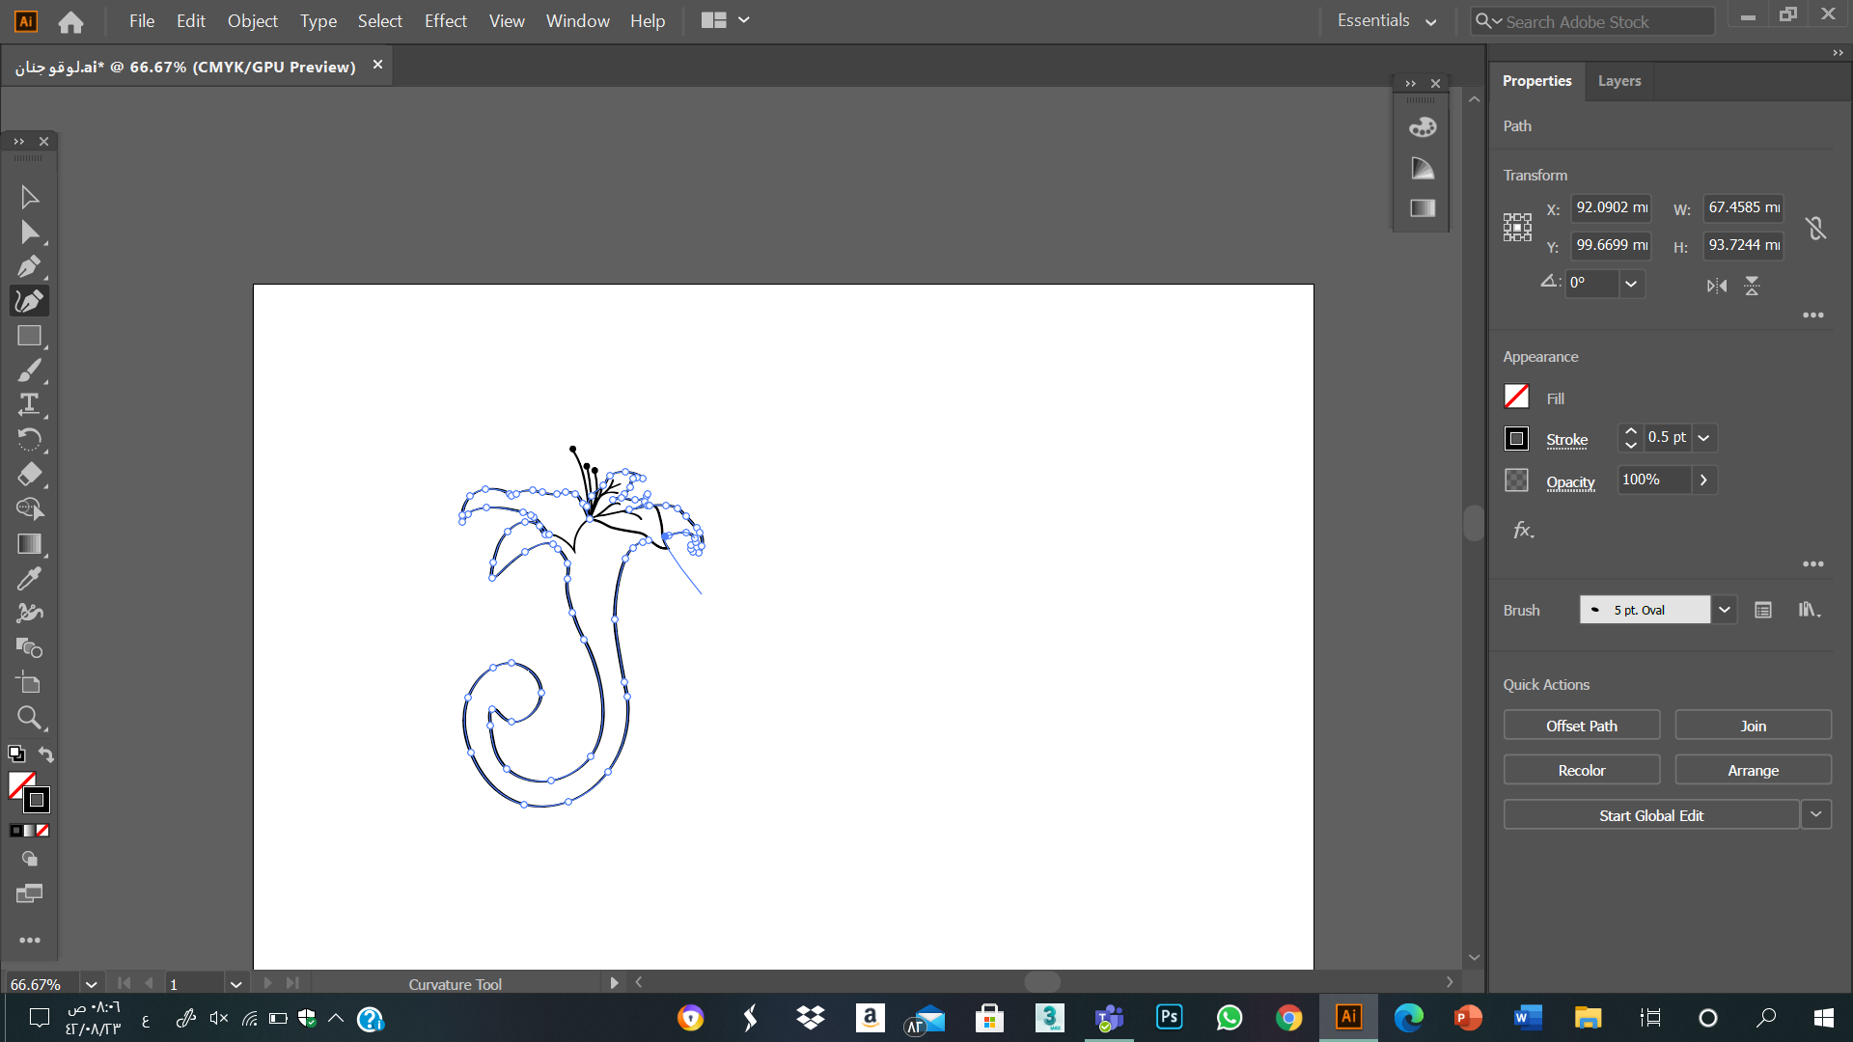Viewport: 1853px width, 1042px height.
Task: Click the Recolor button
Action: pos(1582,770)
